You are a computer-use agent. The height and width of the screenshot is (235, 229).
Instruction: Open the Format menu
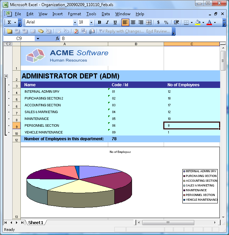(x=75, y=14)
